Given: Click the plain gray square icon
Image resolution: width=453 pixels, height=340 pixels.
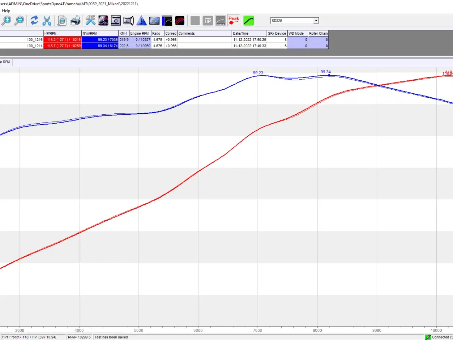Looking at the screenshot, I should [x=195, y=21].
